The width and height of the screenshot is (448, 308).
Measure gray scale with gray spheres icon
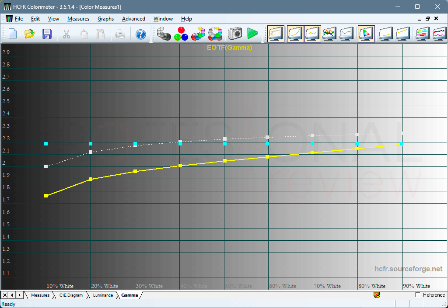coord(164,34)
